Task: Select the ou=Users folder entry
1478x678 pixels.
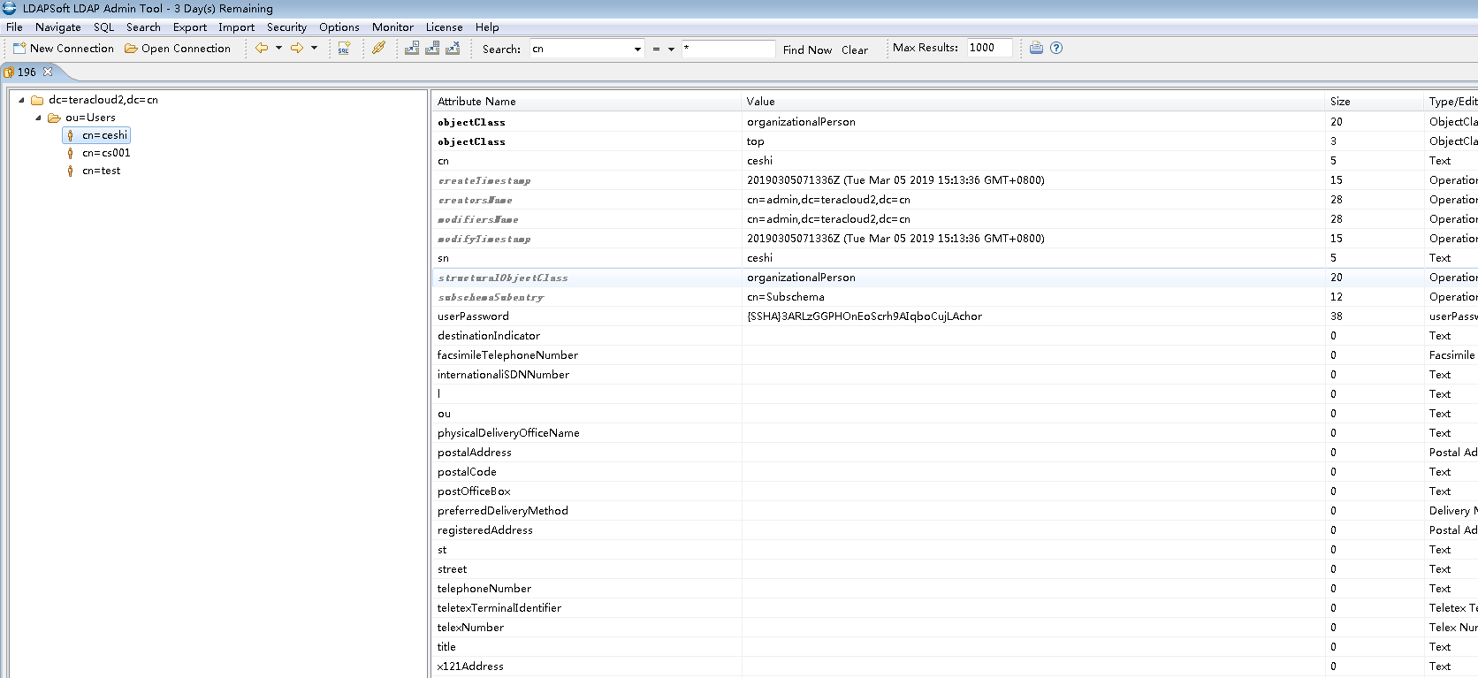Action: point(90,118)
